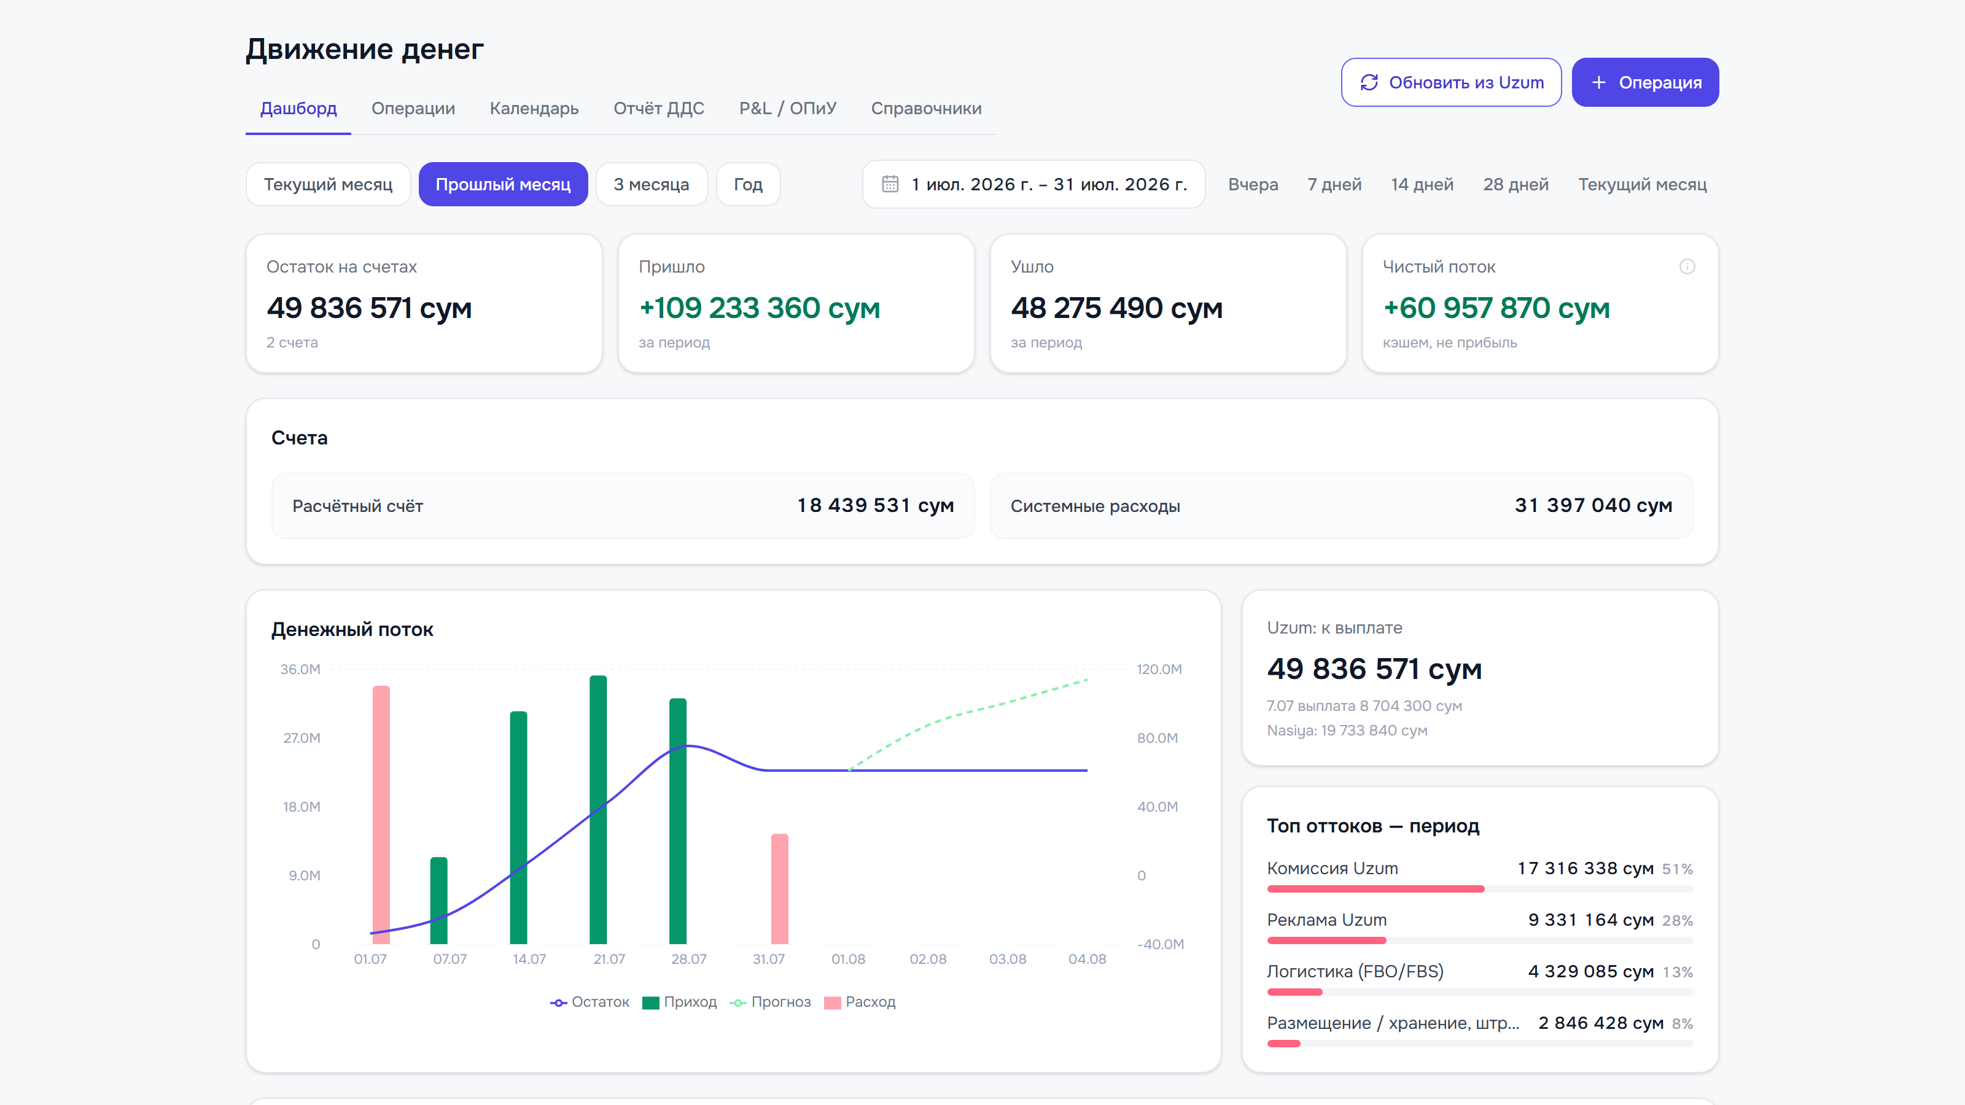This screenshot has width=1965, height=1105.
Task: Click the pink expense bar at 31.07
Action: click(x=780, y=889)
